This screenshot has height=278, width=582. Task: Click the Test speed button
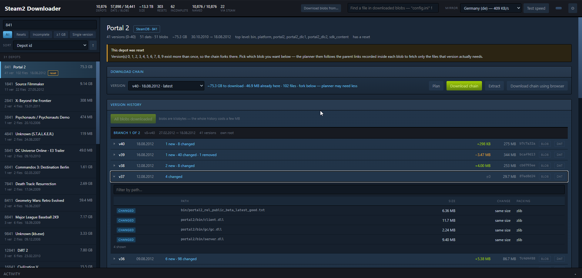536,8
